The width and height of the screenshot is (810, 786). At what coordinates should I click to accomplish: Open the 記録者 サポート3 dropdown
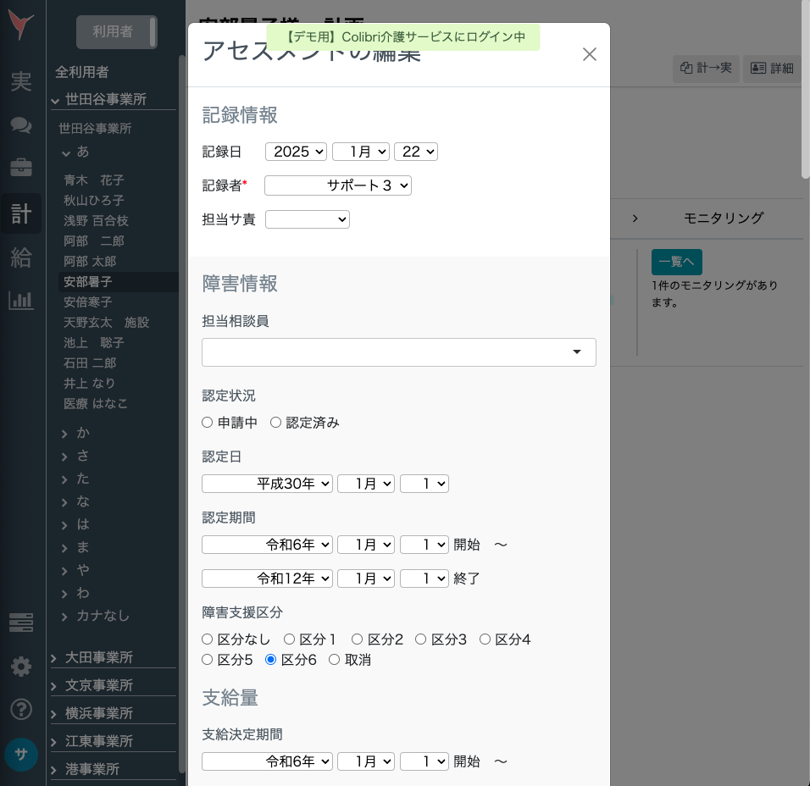tap(337, 185)
